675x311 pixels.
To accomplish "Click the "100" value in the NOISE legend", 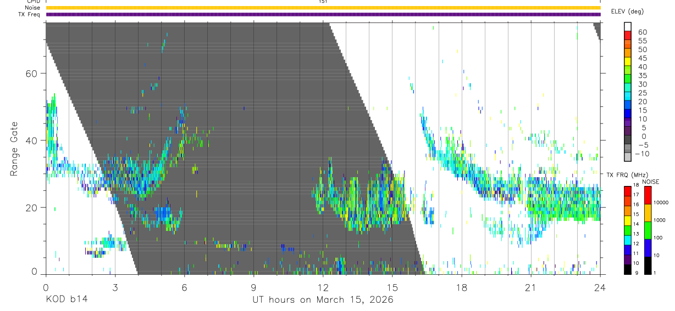I will click(658, 238).
